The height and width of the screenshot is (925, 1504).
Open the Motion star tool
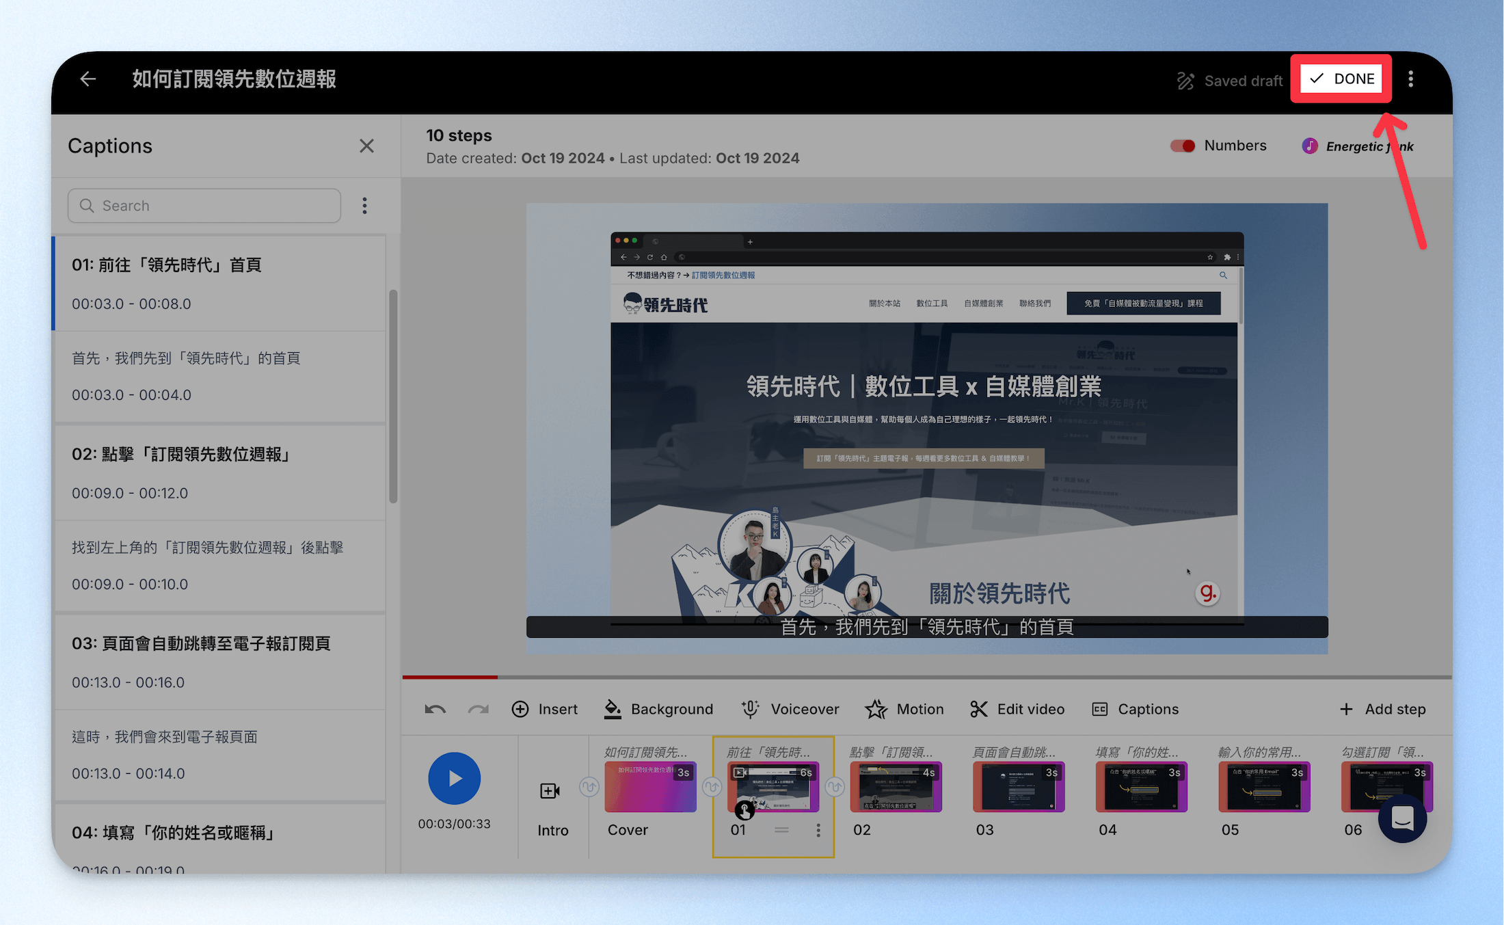[904, 709]
